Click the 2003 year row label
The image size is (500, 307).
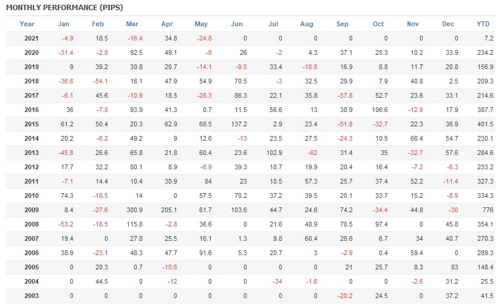coord(31,296)
